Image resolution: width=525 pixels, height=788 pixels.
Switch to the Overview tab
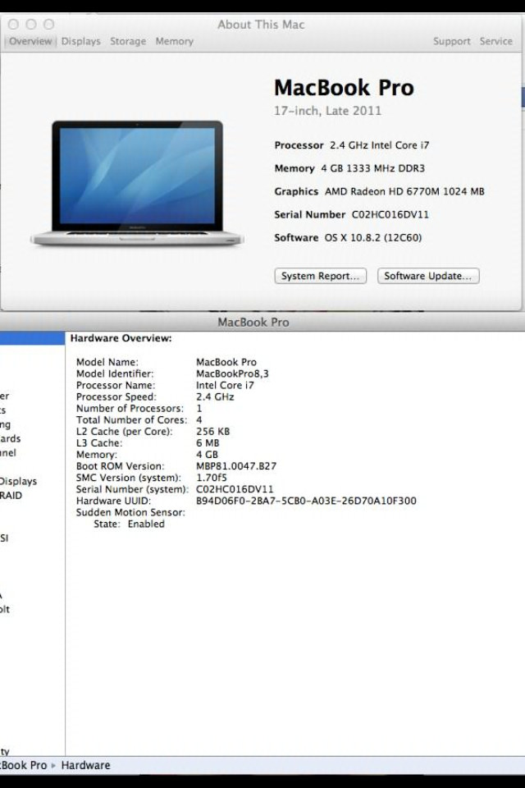tap(30, 41)
